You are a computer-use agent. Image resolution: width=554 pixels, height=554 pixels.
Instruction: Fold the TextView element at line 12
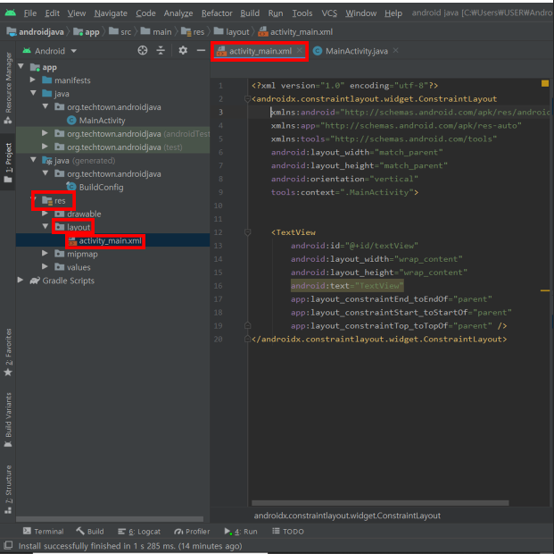click(248, 232)
